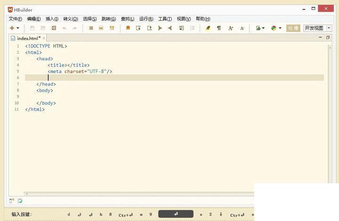Click the first yellow list icon after Redo
This screenshot has height=221, width=339.
tap(91, 28)
